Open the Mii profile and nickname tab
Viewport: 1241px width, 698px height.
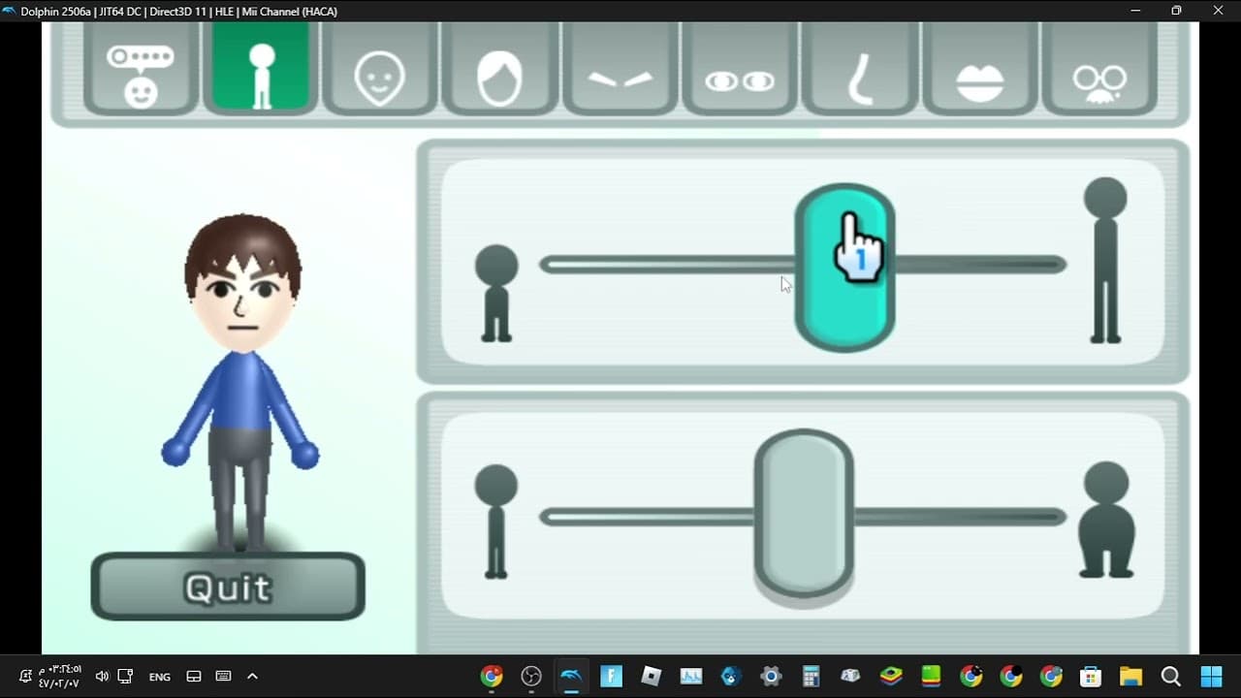(142, 69)
